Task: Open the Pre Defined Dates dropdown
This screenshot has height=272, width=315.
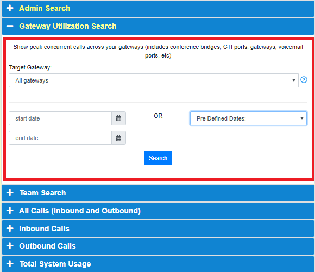Action: pos(248,118)
